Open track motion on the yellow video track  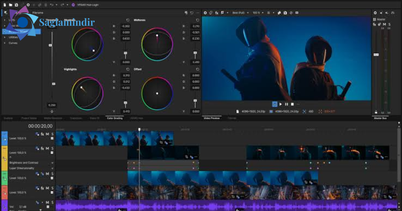coord(37,148)
